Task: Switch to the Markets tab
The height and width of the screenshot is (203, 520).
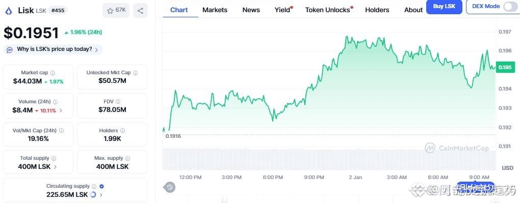Action: 215,10
